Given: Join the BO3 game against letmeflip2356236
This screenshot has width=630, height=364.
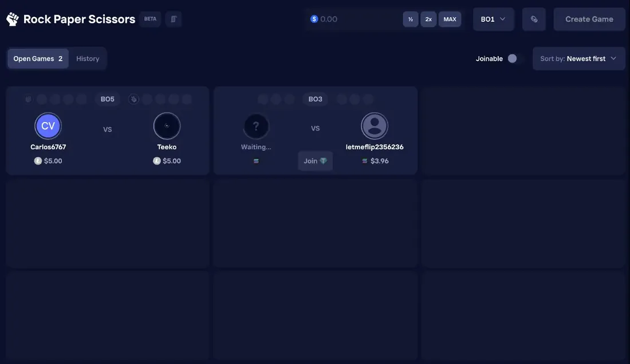Looking at the screenshot, I should coord(315,161).
